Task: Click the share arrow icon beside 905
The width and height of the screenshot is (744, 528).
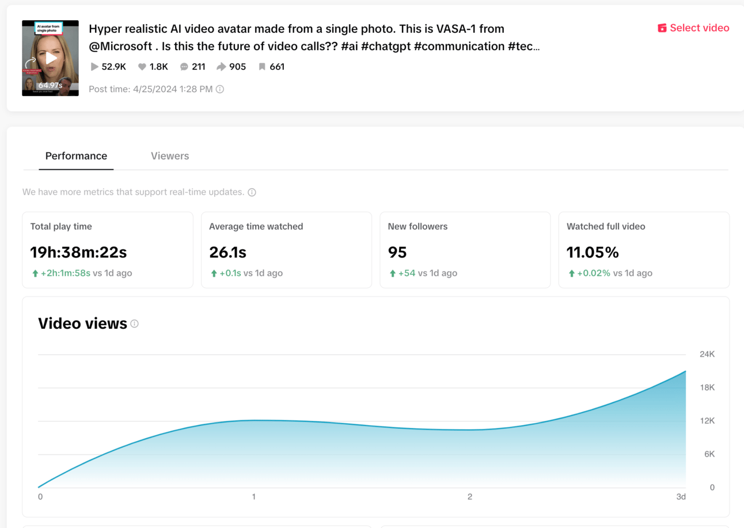Action: click(x=221, y=67)
